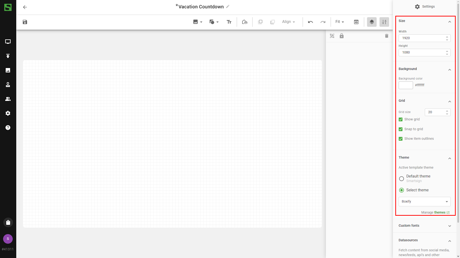Viewport: 460px width, 258px height.
Task: Disable the Snap to grid checkbox
Action: coord(401,129)
